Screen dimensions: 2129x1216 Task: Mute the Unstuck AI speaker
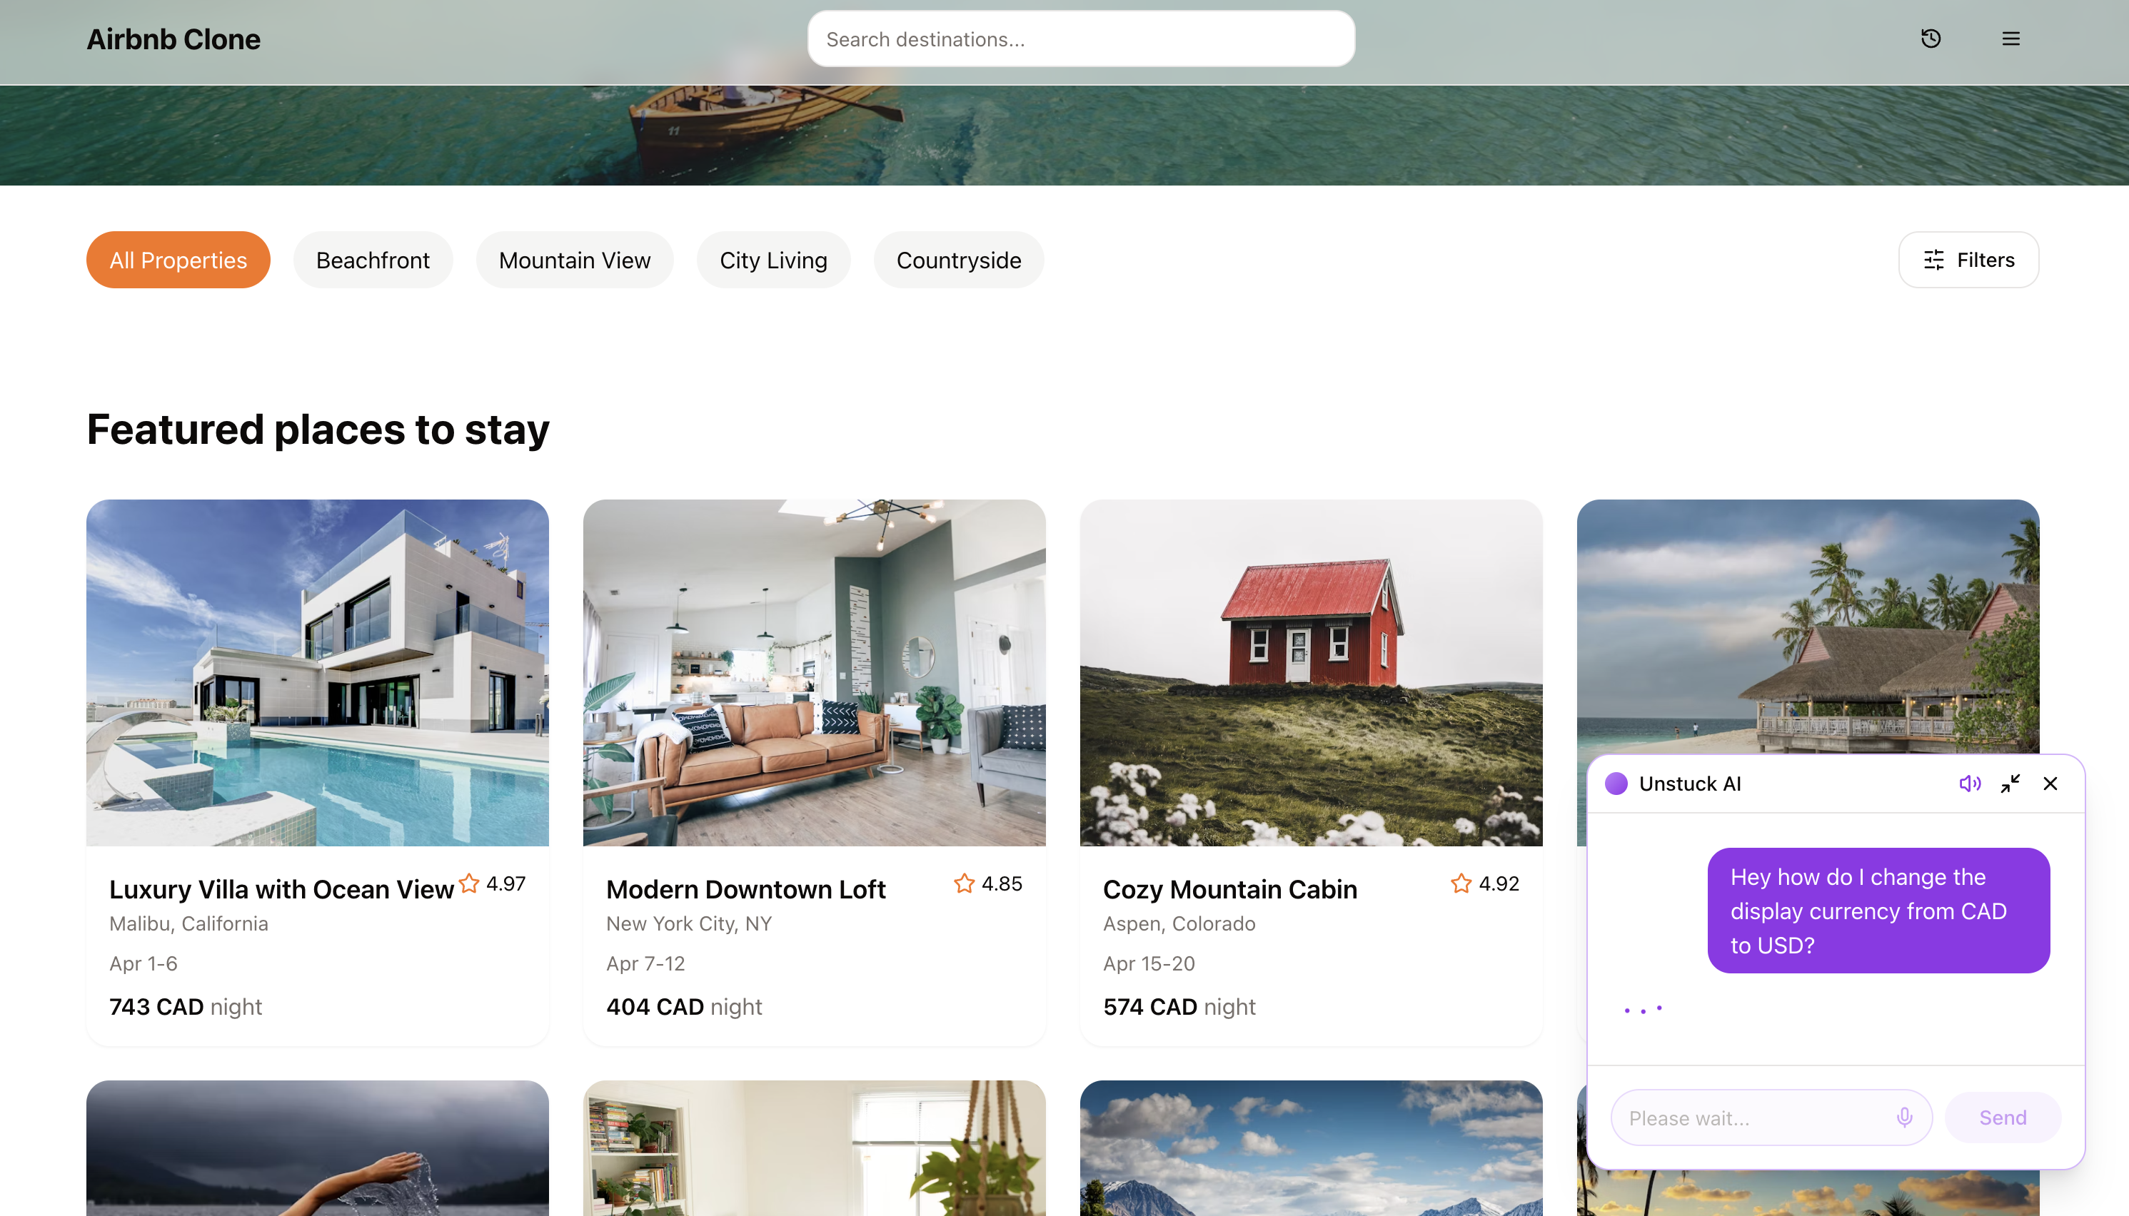1969,784
